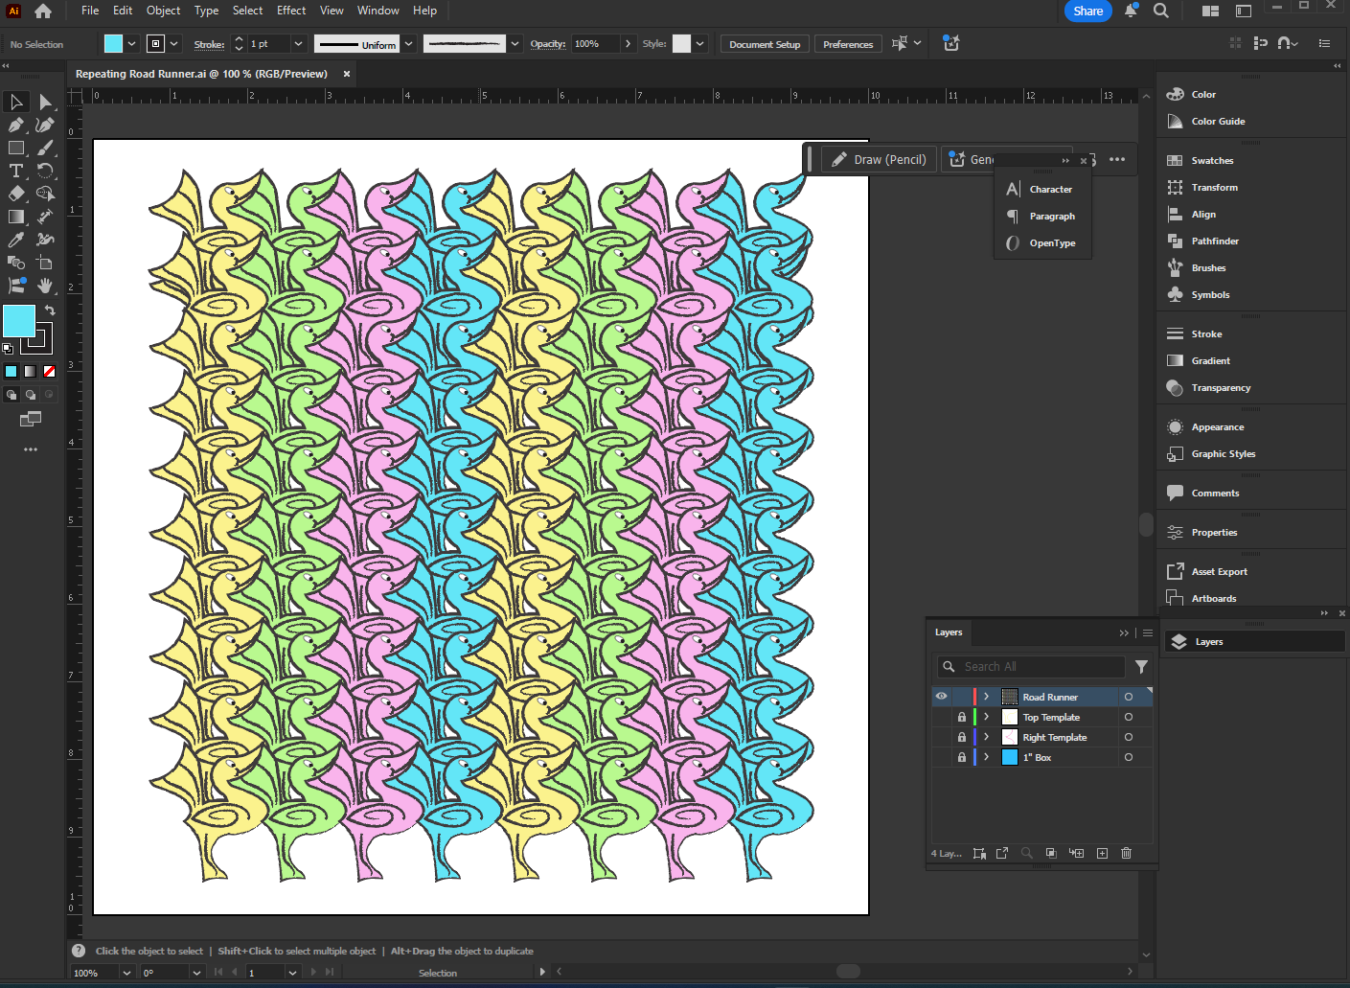The image size is (1350, 988).
Task: Select the Type tool
Action: click(x=16, y=171)
